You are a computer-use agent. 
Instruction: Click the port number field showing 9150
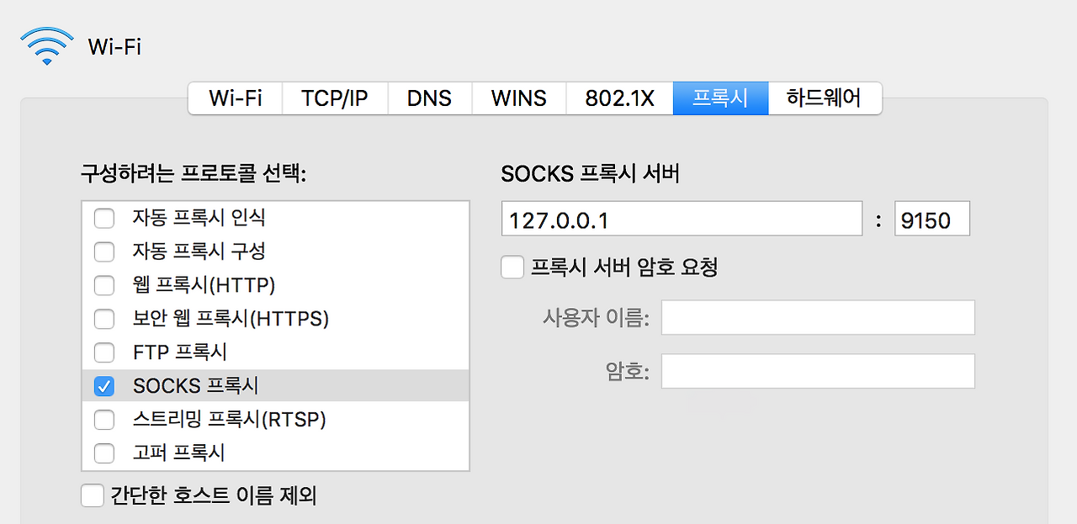click(x=931, y=218)
